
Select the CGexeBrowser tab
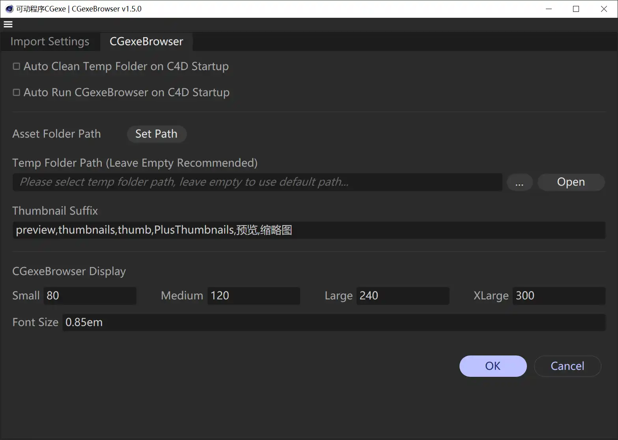[x=146, y=41]
